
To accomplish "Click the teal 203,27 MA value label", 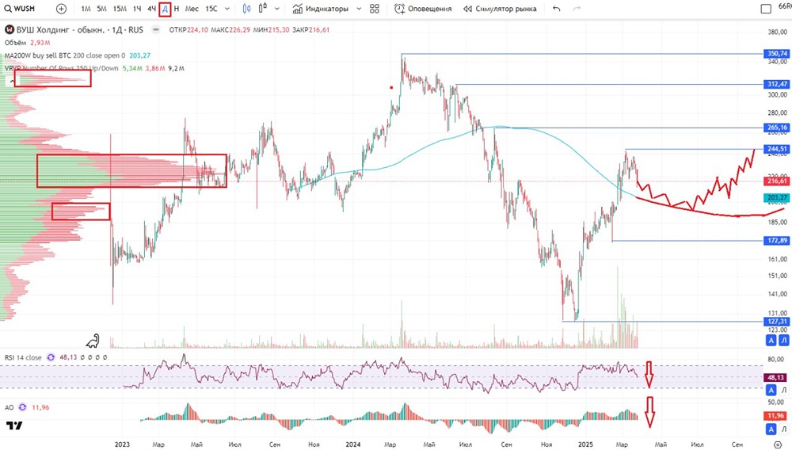I will (x=776, y=197).
